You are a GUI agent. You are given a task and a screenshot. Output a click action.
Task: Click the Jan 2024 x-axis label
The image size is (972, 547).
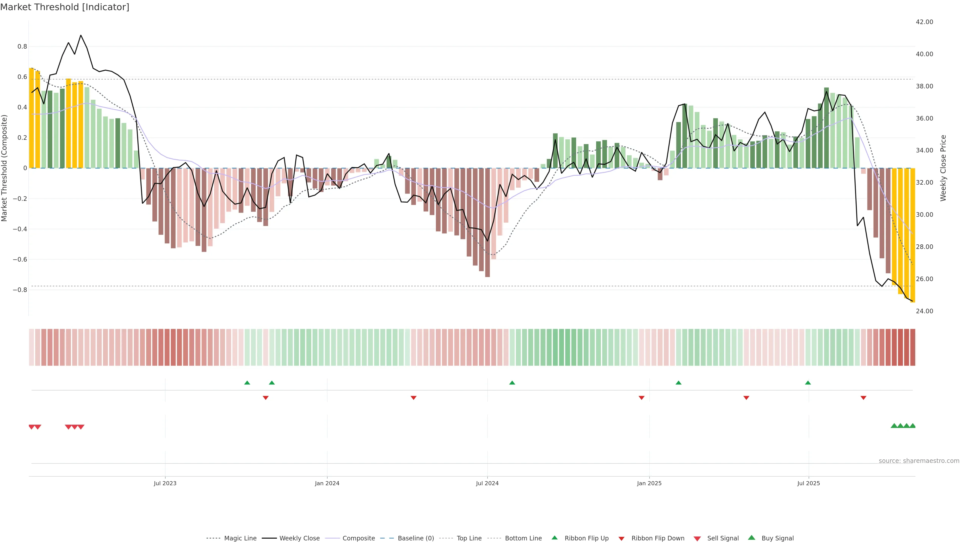pyautogui.click(x=327, y=483)
